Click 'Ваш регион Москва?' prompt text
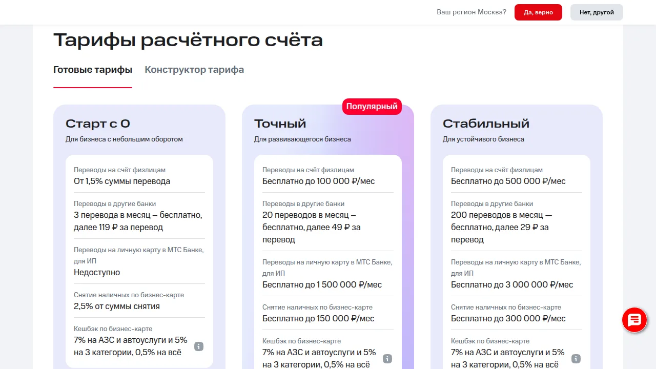656x369 pixels. coord(471,12)
